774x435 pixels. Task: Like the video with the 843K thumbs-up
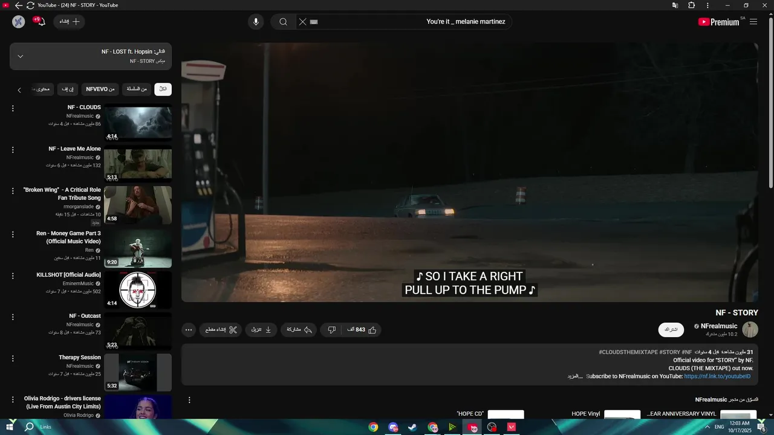(362, 330)
